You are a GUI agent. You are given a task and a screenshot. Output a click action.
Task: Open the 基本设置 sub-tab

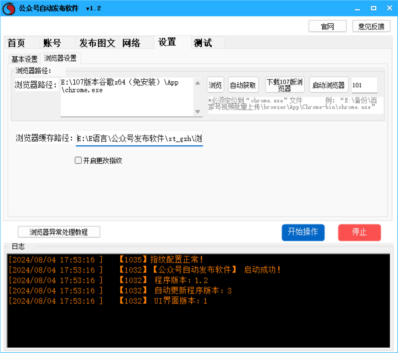(x=25, y=59)
